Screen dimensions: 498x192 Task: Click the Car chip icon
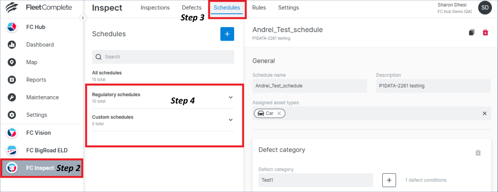tap(260, 114)
